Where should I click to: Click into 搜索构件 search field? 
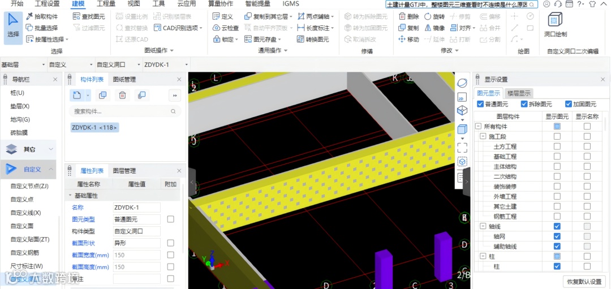tap(125, 111)
